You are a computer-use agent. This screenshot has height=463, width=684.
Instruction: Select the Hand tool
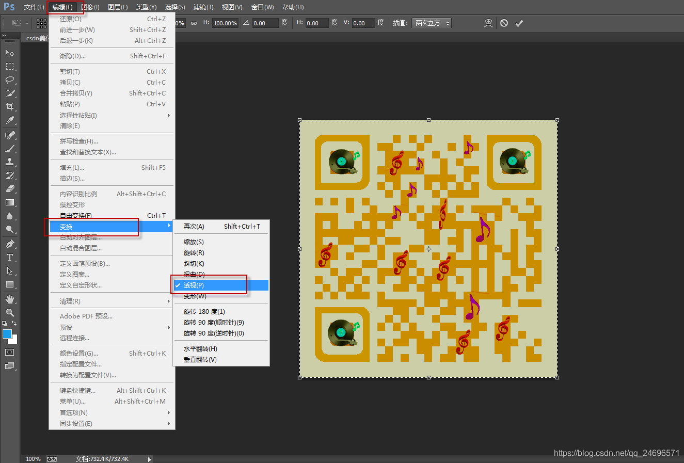10,299
